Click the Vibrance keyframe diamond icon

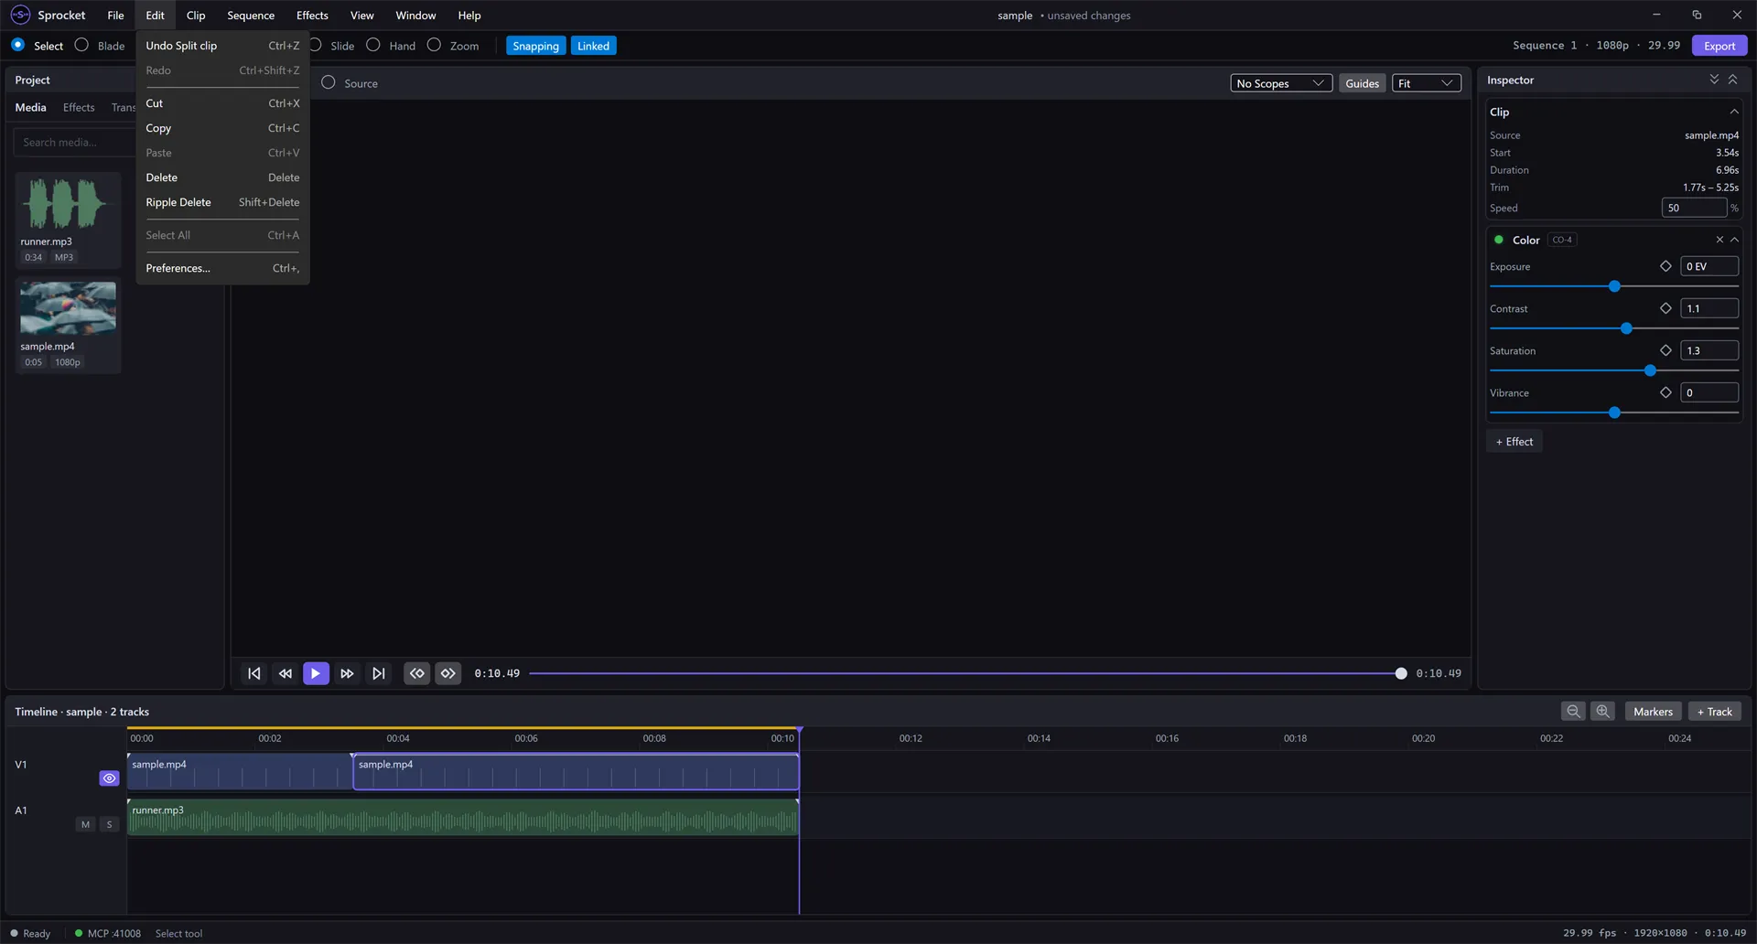tap(1665, 392)
